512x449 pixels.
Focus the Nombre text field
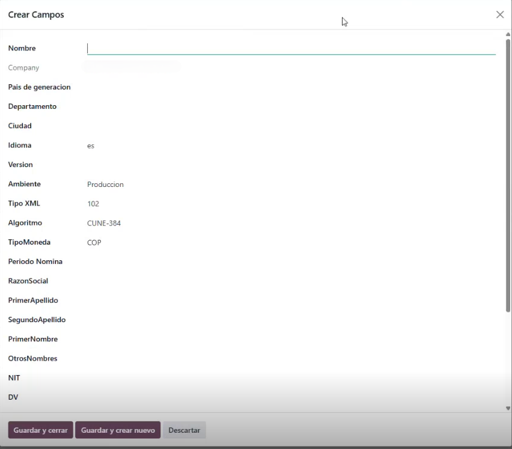291,49
